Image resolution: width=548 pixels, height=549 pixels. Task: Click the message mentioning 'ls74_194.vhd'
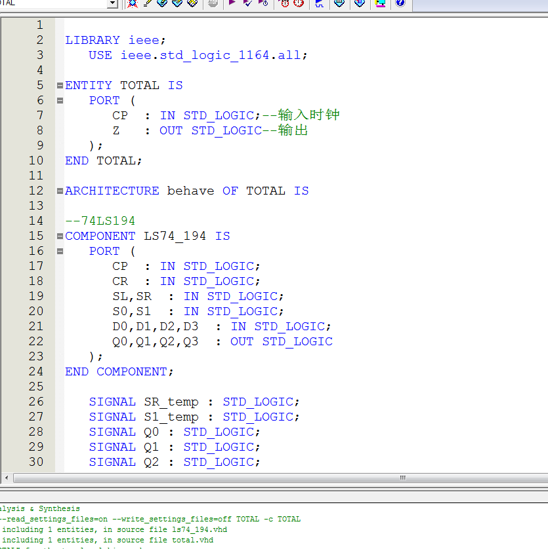pyautogui.click(x=114, y=529)
